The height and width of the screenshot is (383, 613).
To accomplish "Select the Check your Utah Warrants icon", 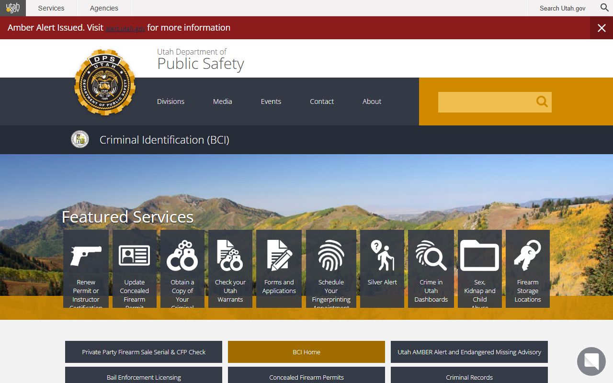I will click(230, 256).
